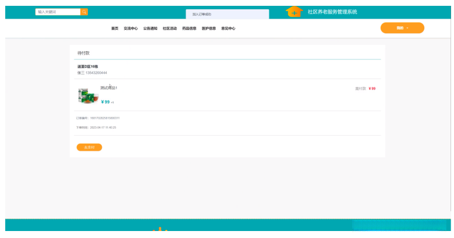Click the 去支付 pay button
The image size is (454, 238).
(89, 147)
